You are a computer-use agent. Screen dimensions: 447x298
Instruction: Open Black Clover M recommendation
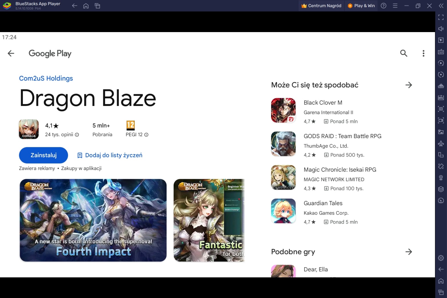[x=342, y=111]
